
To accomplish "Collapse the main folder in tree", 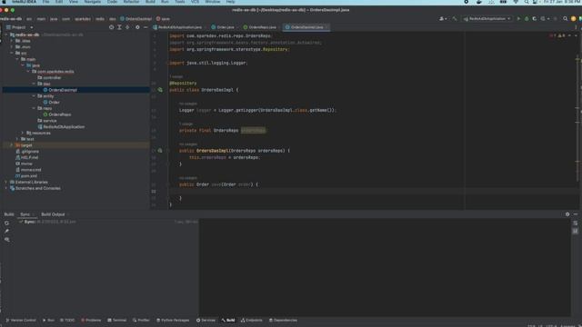I will [17, 59].
